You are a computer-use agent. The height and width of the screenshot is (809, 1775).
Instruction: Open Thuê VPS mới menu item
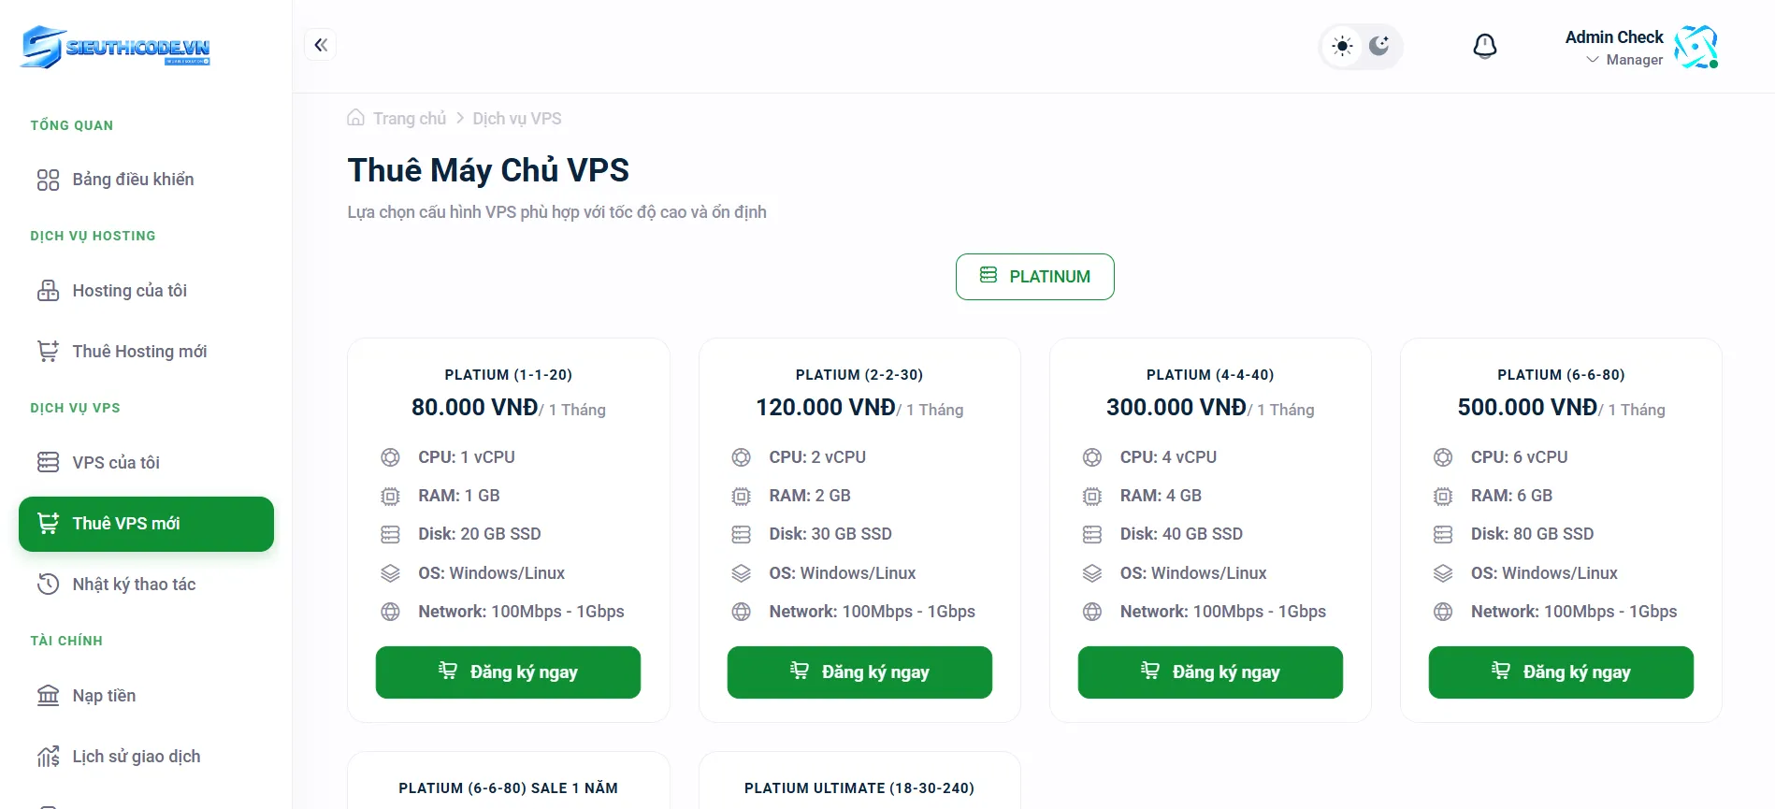(x=146, y=524)
